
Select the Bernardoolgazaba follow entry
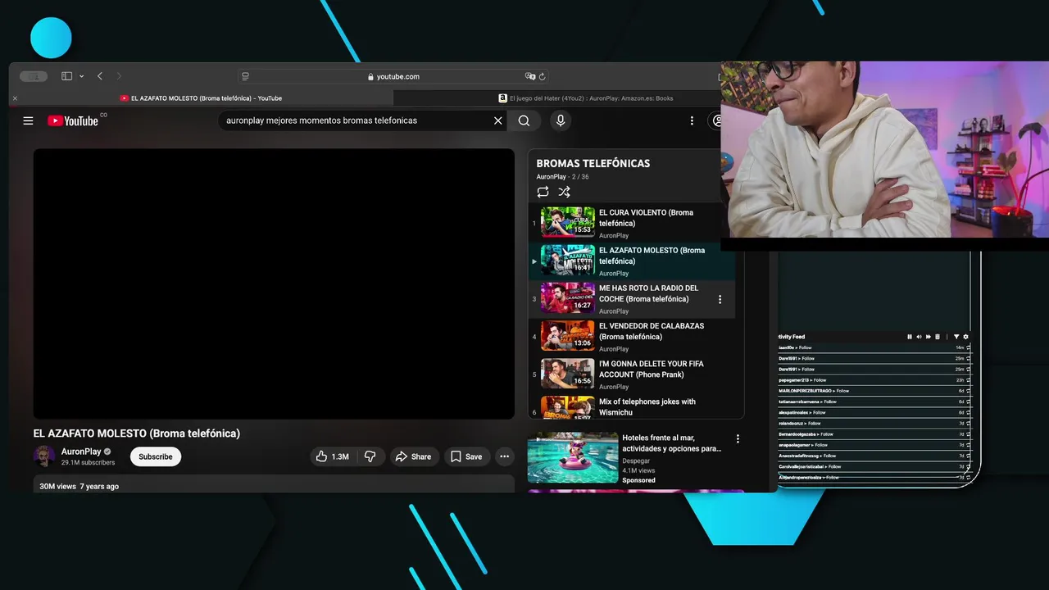[x=874, y=434]
